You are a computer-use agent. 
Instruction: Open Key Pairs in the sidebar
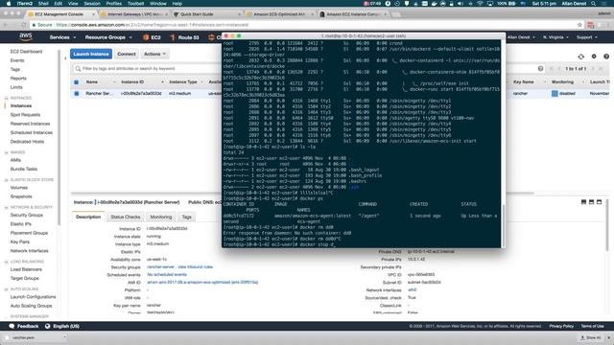tap(19, 242)
